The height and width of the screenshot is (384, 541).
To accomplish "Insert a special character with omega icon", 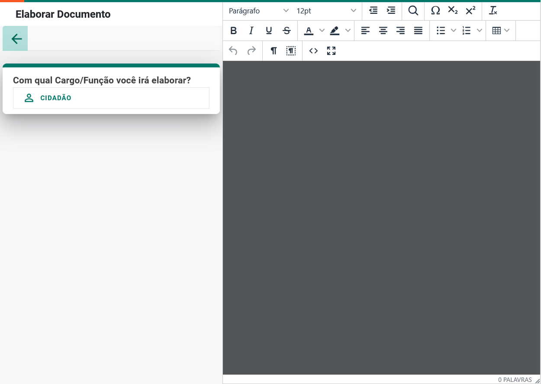I will pos(435,11).
